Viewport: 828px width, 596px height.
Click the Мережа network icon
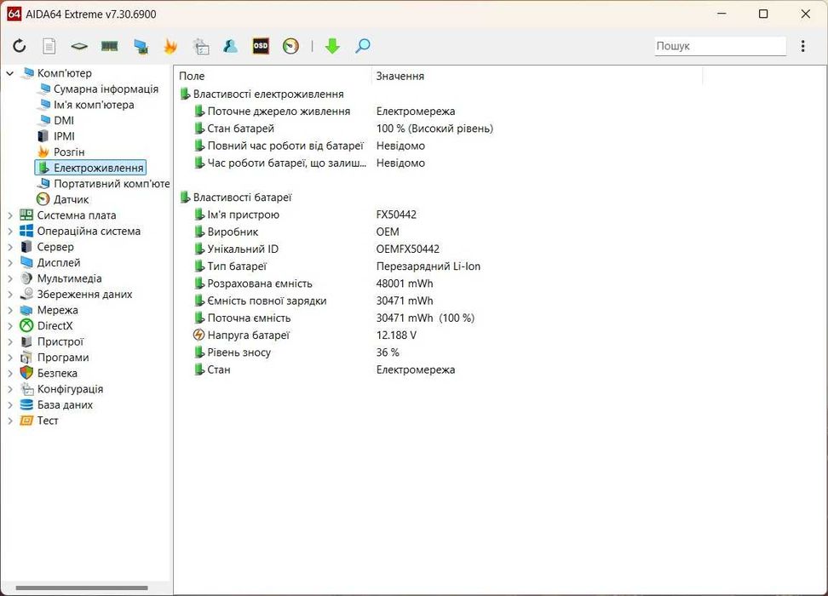point(26,311)
